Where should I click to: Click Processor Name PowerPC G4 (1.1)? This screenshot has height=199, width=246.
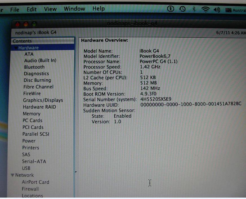click(x=158, y=61)
